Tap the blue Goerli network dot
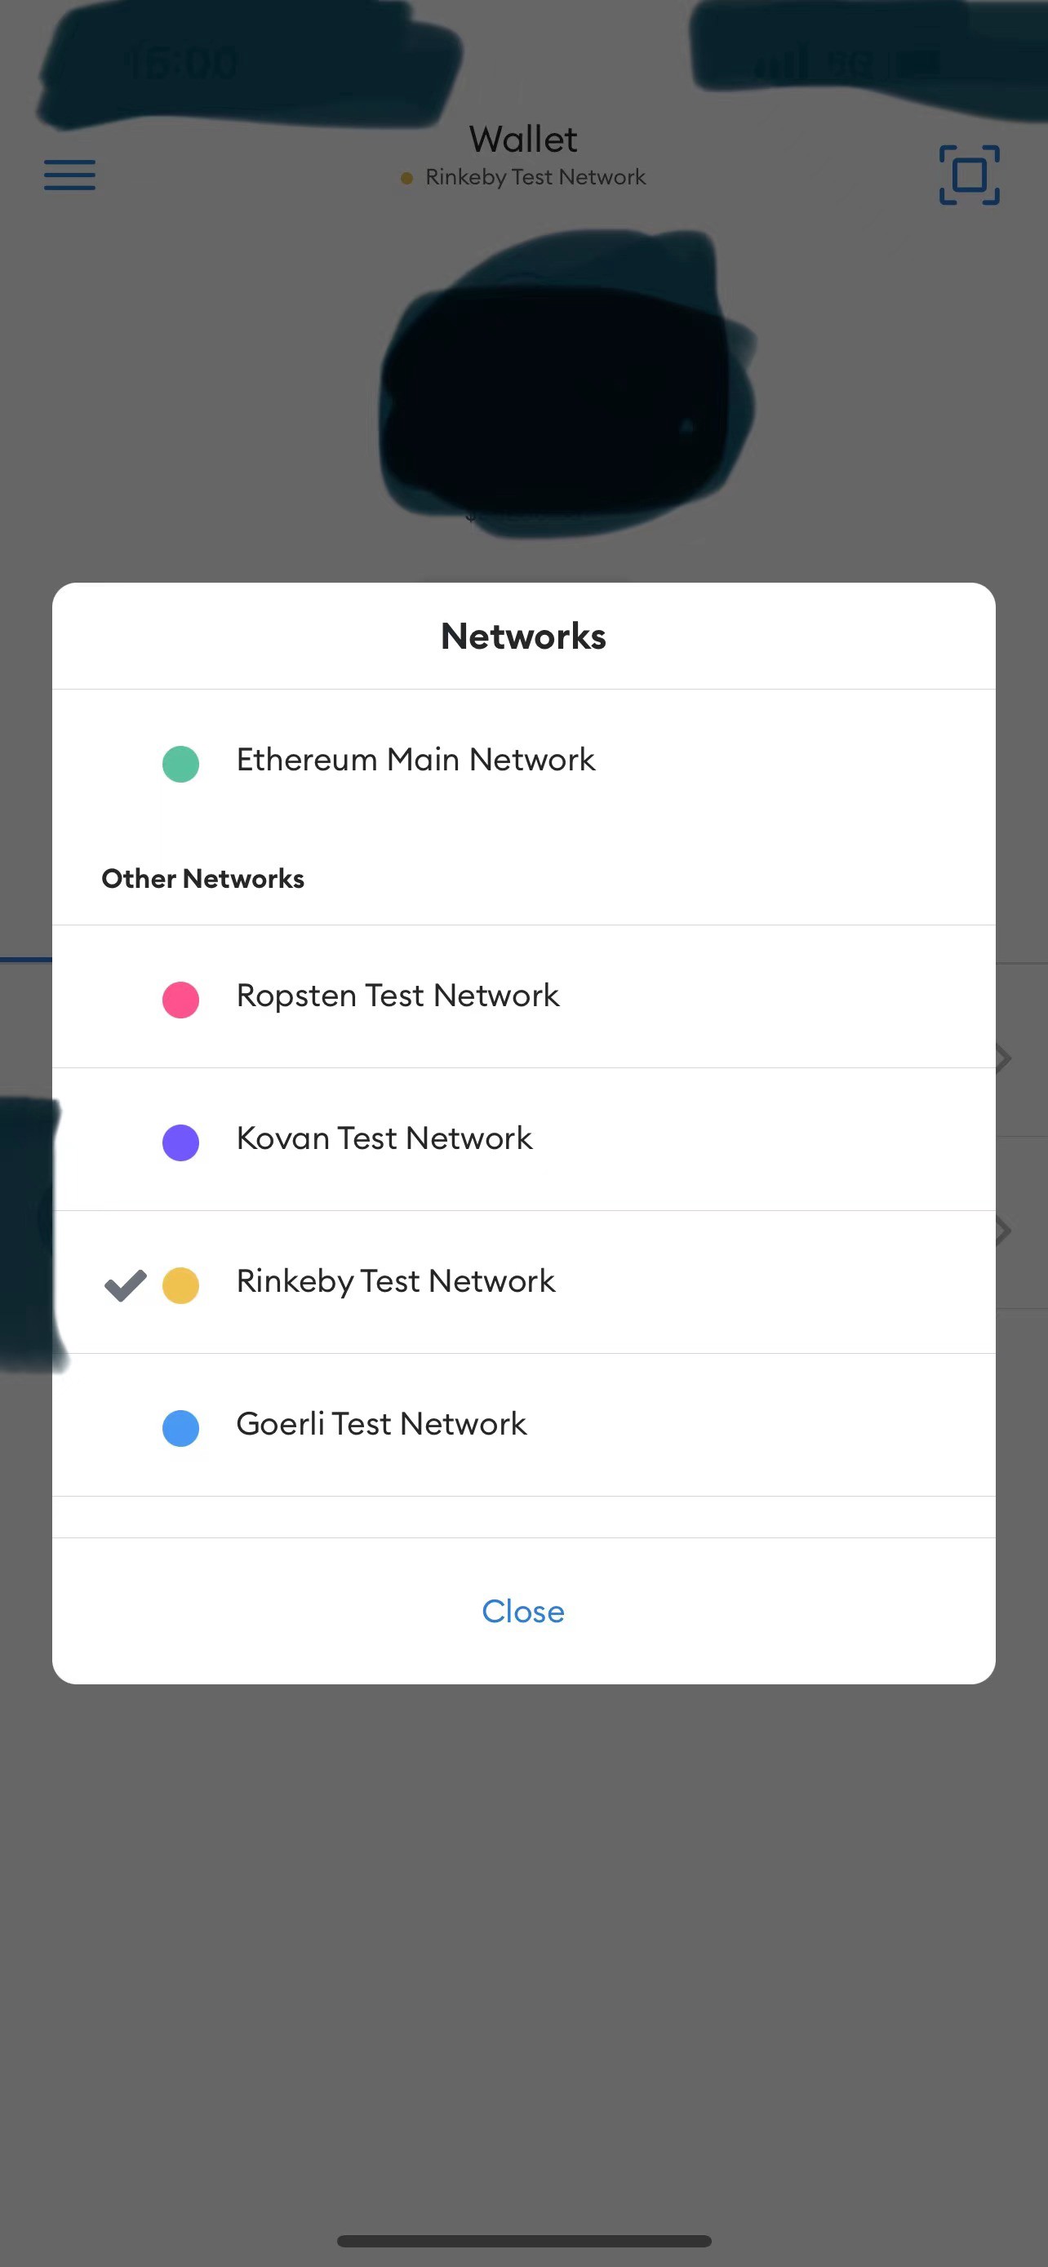This screenshot has width=1048, height=2267. (180, 1427)
